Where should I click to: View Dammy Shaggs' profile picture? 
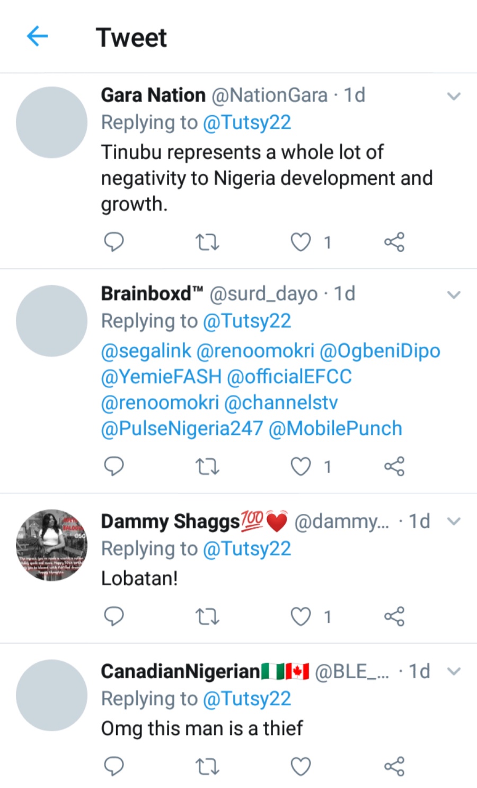coord(51,545)
